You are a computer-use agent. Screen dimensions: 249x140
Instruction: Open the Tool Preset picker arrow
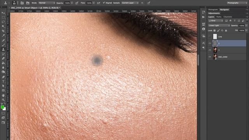point(9,3)
